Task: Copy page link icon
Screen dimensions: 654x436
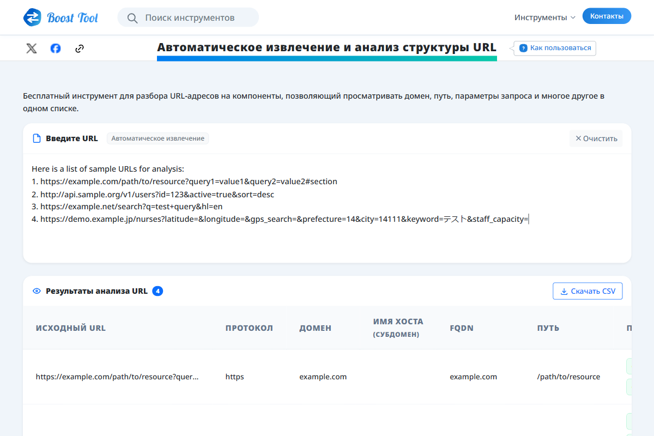Action: [x=80, y=49]
